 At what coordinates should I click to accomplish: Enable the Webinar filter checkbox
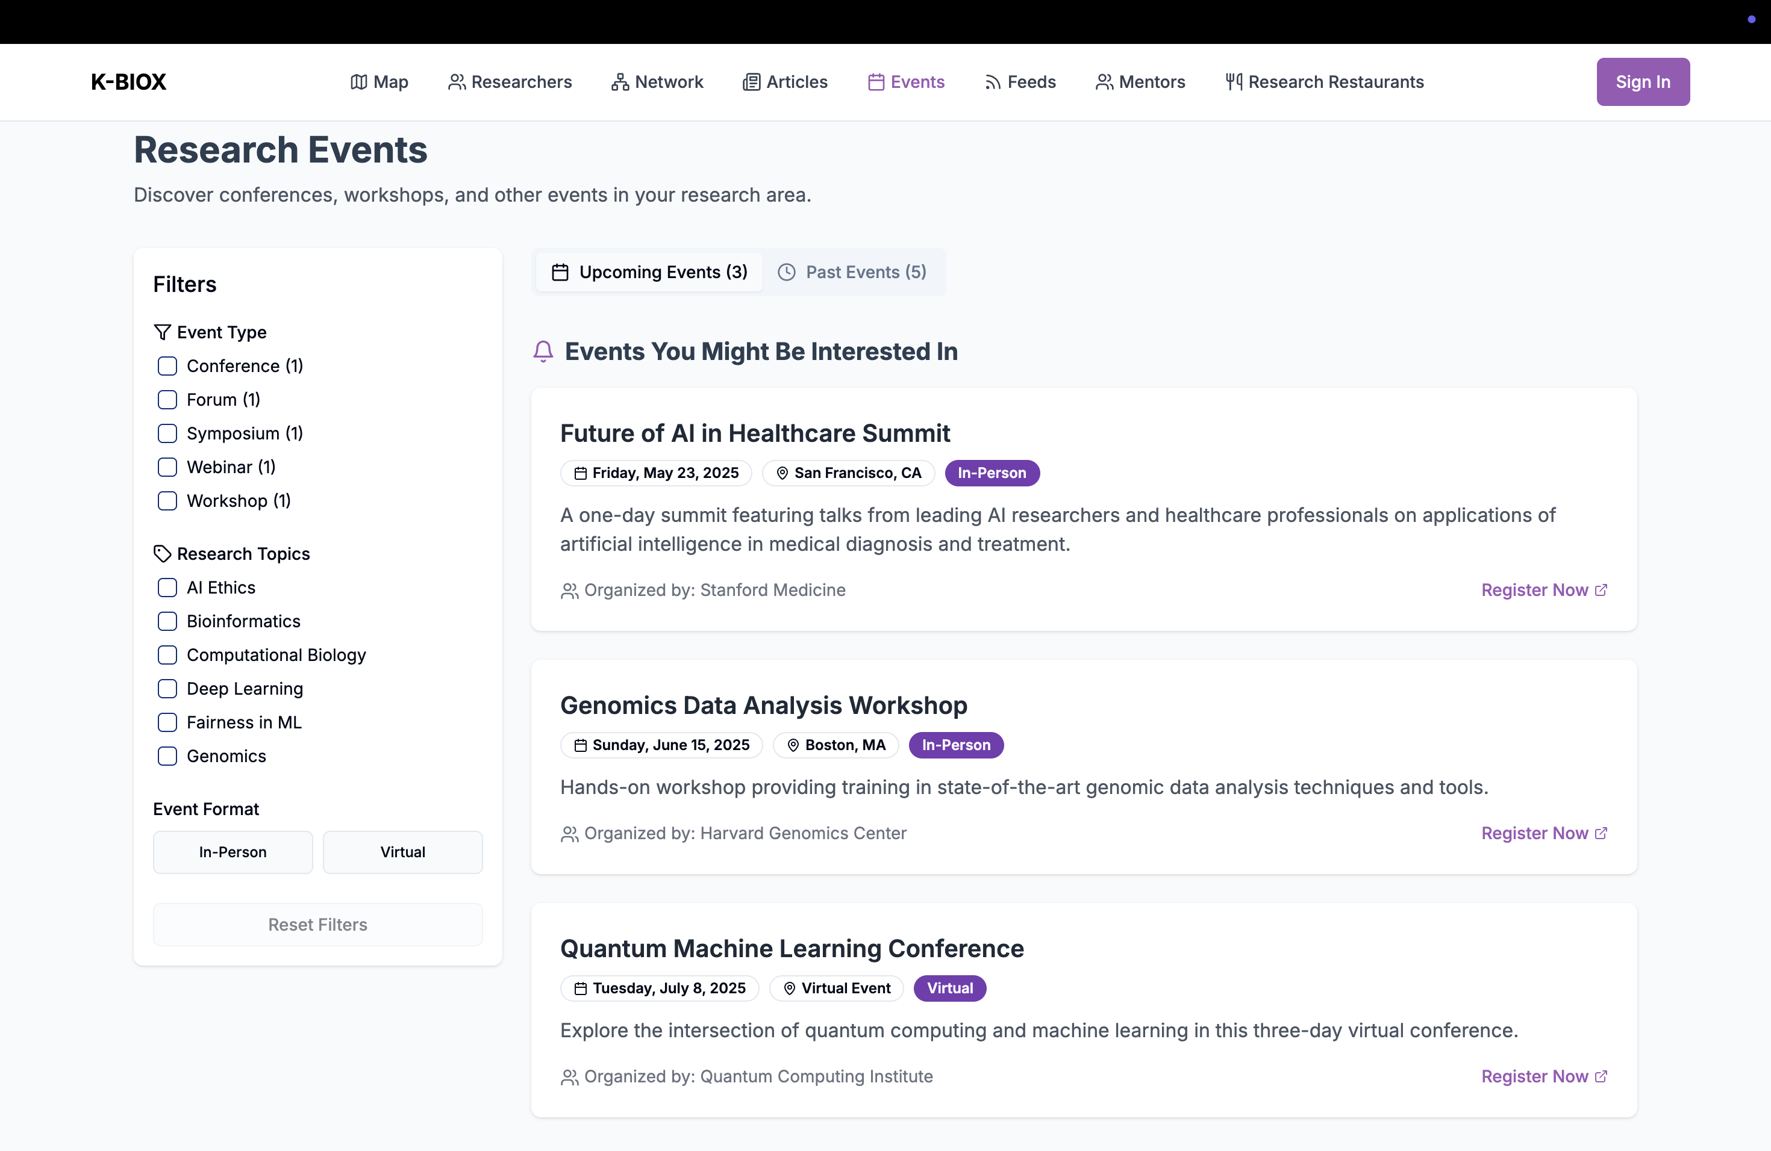(x=167, y=467)
